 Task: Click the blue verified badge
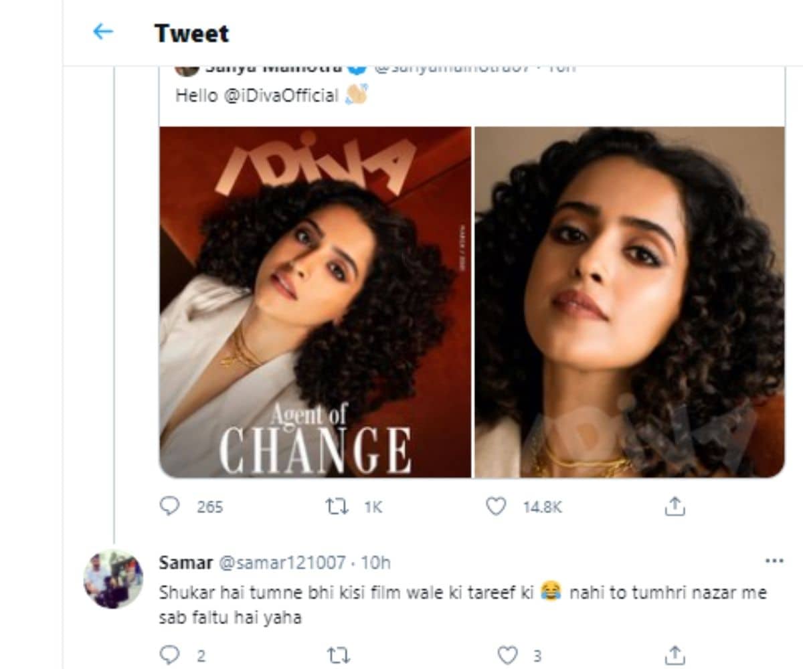pos(358,69)
